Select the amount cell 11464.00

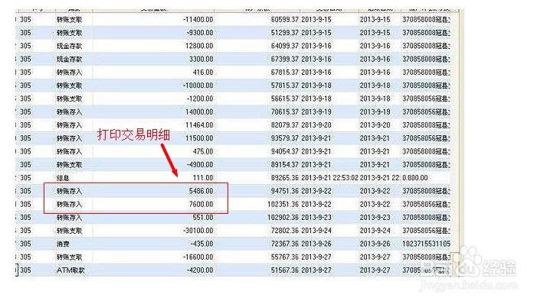click(199, 125)
